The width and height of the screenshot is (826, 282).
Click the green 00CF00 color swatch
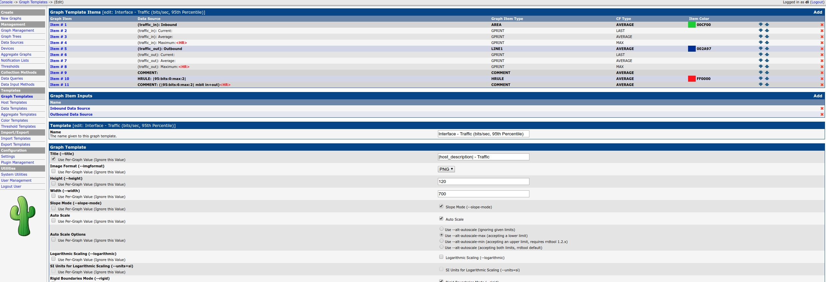(692, 25)
